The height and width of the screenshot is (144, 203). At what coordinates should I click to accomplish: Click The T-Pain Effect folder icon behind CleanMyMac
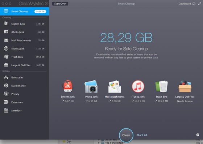point(103,143)
